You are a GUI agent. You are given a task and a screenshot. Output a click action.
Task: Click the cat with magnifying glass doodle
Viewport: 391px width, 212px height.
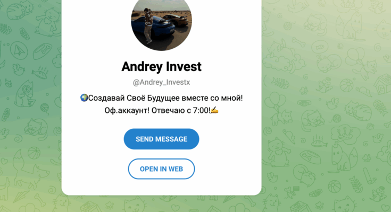25,93
